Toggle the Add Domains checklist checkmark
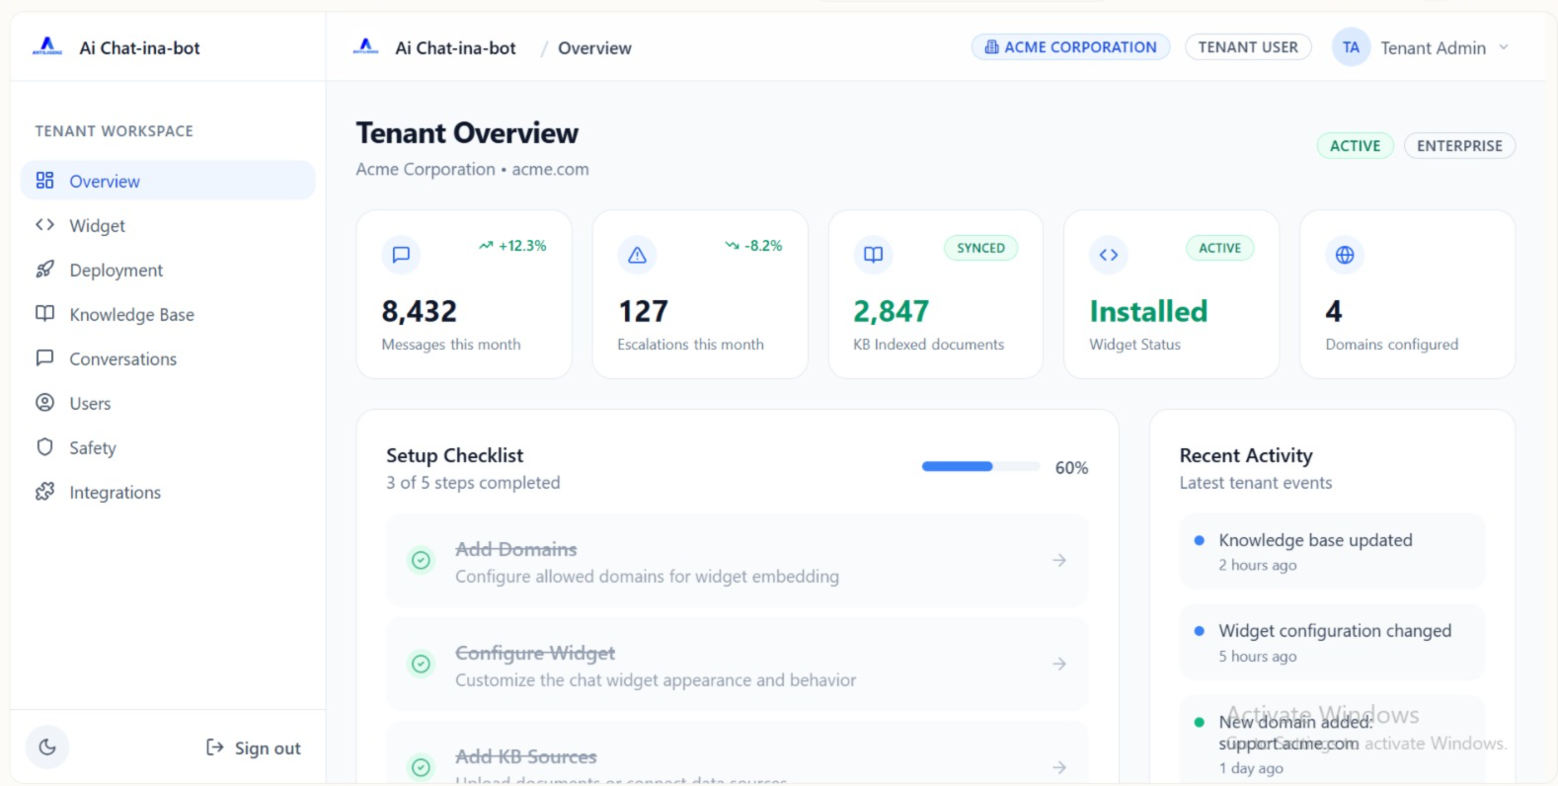Screen dimensions: 1558x786 coord(421,561)
